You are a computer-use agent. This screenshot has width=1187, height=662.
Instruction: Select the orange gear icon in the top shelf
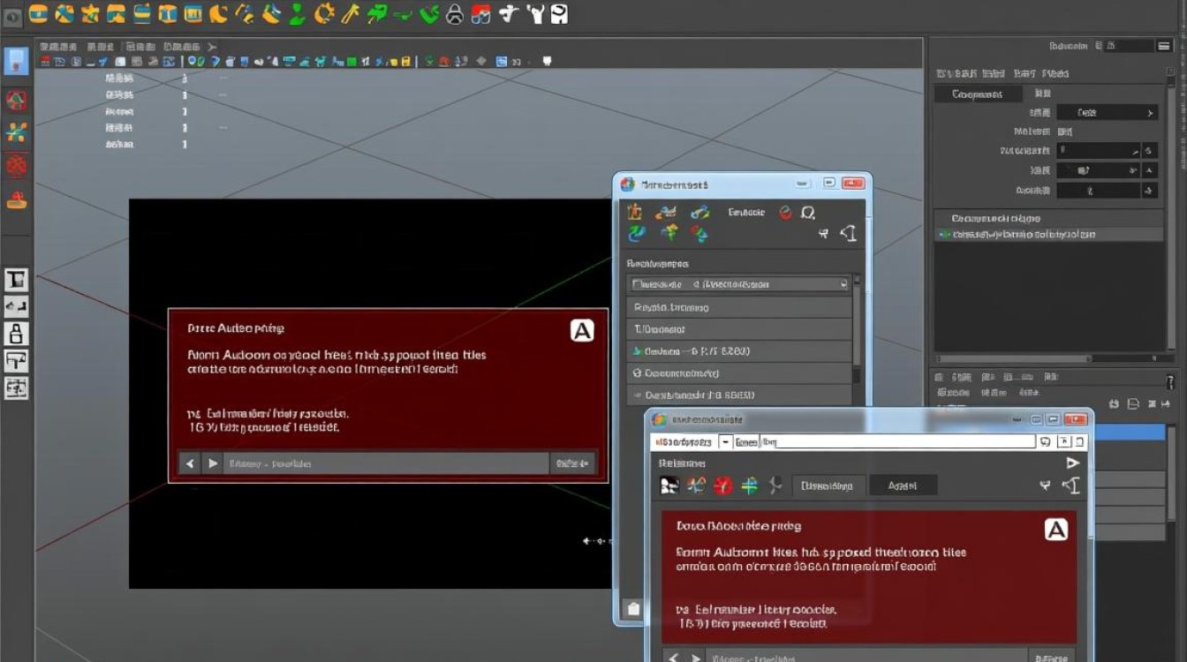click(324, 13)
